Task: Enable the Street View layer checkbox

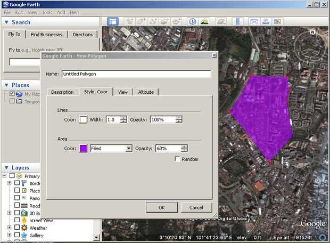Action: tap(17, 220)
